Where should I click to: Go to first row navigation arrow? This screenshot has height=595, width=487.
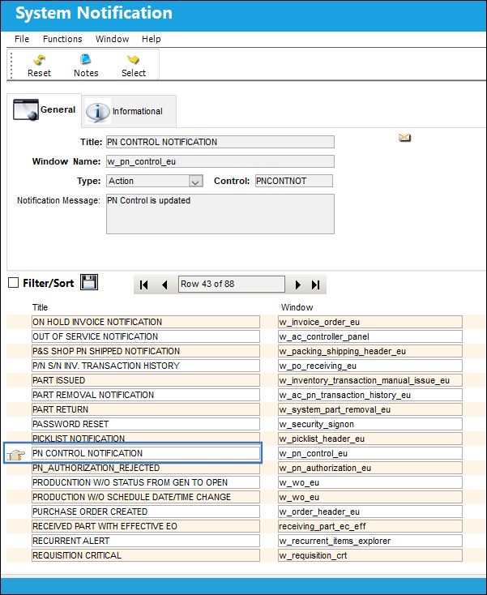143,285
